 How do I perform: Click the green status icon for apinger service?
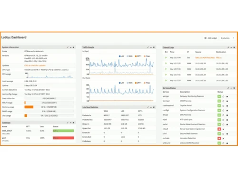point(219,96)
